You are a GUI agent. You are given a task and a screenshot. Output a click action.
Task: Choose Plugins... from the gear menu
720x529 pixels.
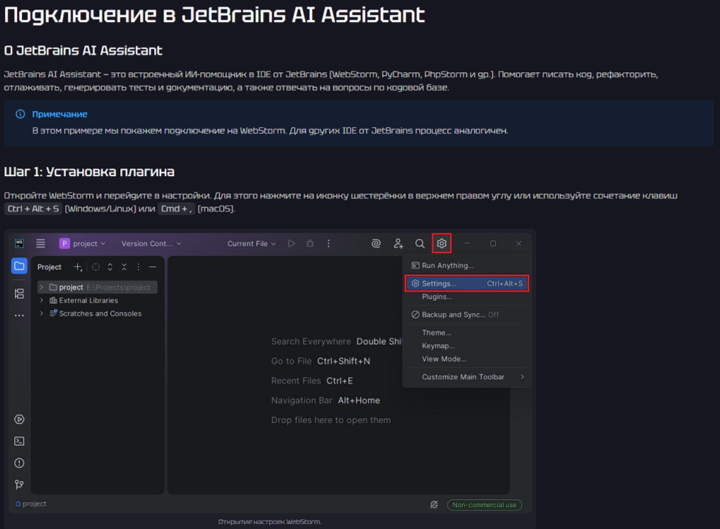436,297
